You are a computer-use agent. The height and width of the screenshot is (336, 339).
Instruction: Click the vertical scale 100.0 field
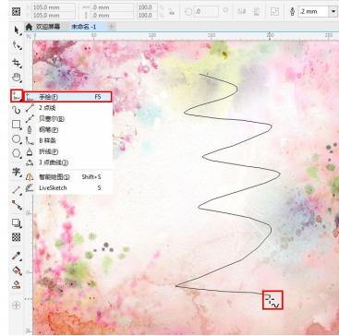point(146,15)
